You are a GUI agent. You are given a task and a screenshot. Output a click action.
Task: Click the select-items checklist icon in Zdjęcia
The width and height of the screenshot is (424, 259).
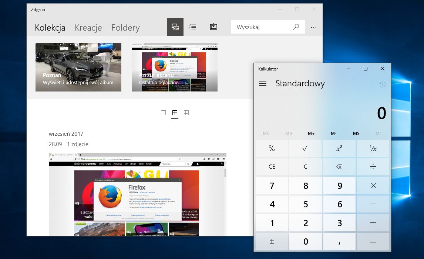coord(192,27)
